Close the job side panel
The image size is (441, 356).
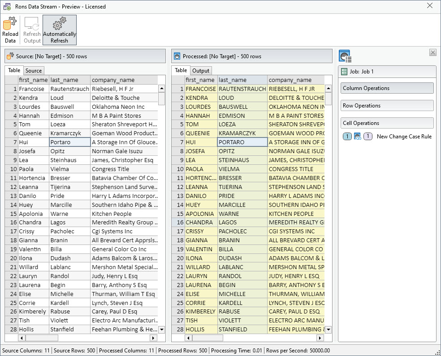tap(432, 52)
